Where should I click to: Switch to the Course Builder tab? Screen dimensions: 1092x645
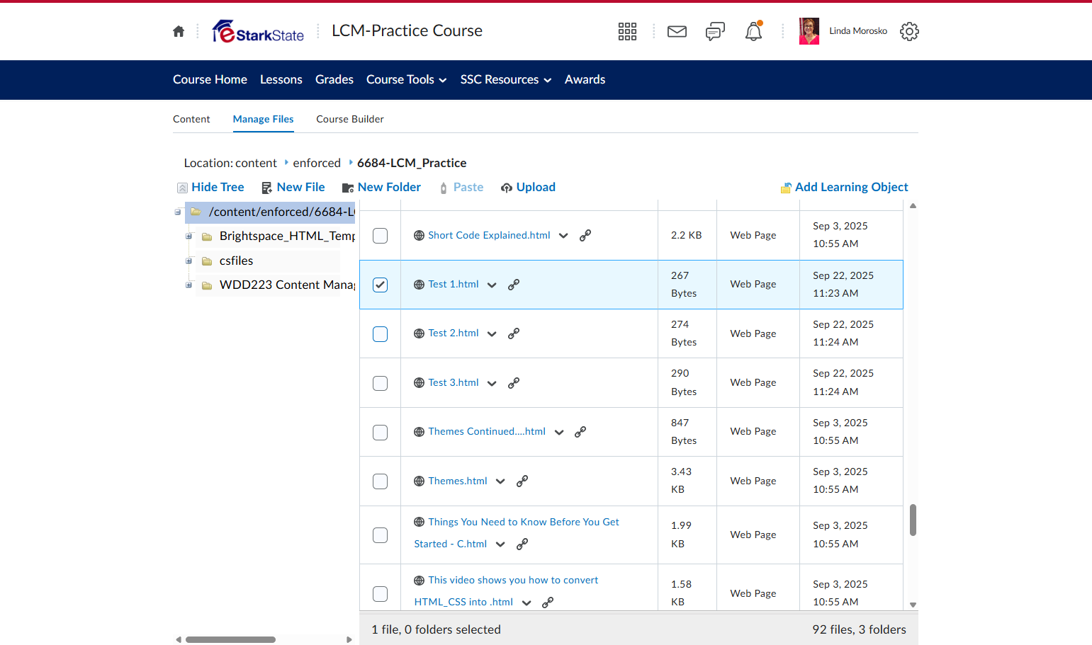click(x=350, y=119)
